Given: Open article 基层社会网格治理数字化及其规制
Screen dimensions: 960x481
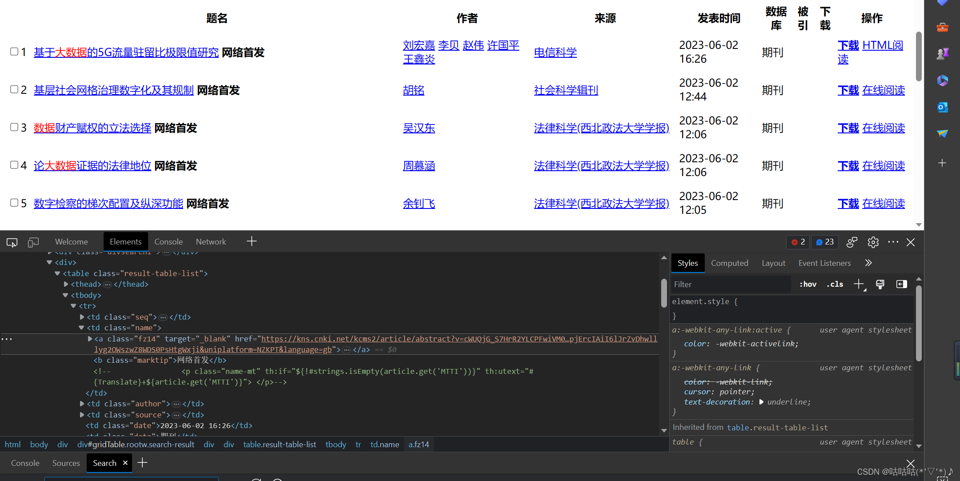Looking at the screenshot, I should coord(113,90).
